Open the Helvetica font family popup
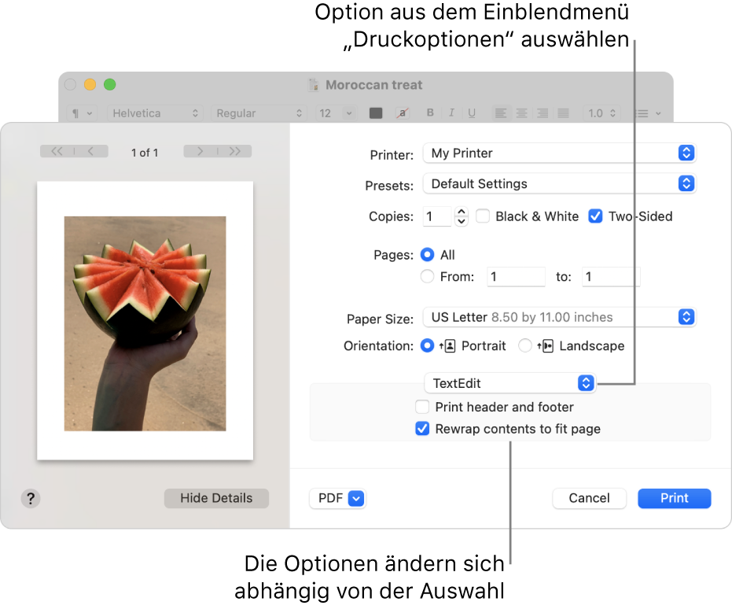732x609 pixels. (x=155, y=113)
